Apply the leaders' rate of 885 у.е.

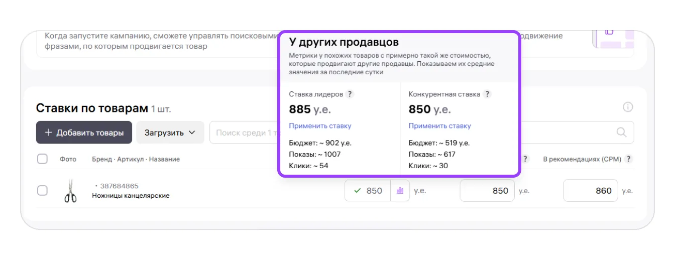tap(320, 126)
